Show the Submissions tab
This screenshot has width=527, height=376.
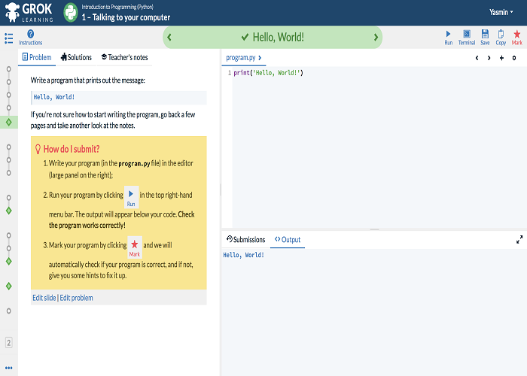tap(245, 239)
